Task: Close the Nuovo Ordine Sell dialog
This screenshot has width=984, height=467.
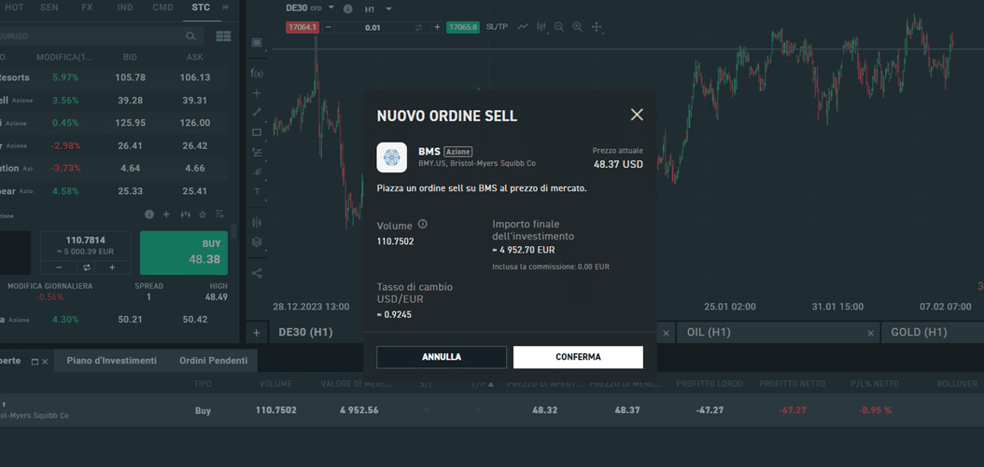Action: click(637, 115)
